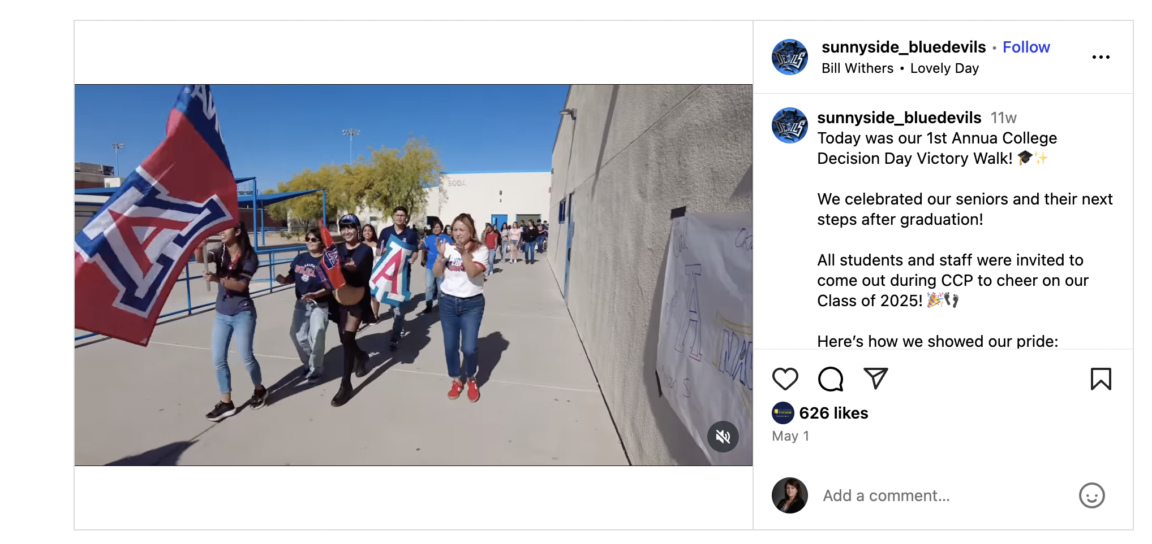The image size is (1152, 544).
Task: Like the post with the heart icon
Action: 785,379
